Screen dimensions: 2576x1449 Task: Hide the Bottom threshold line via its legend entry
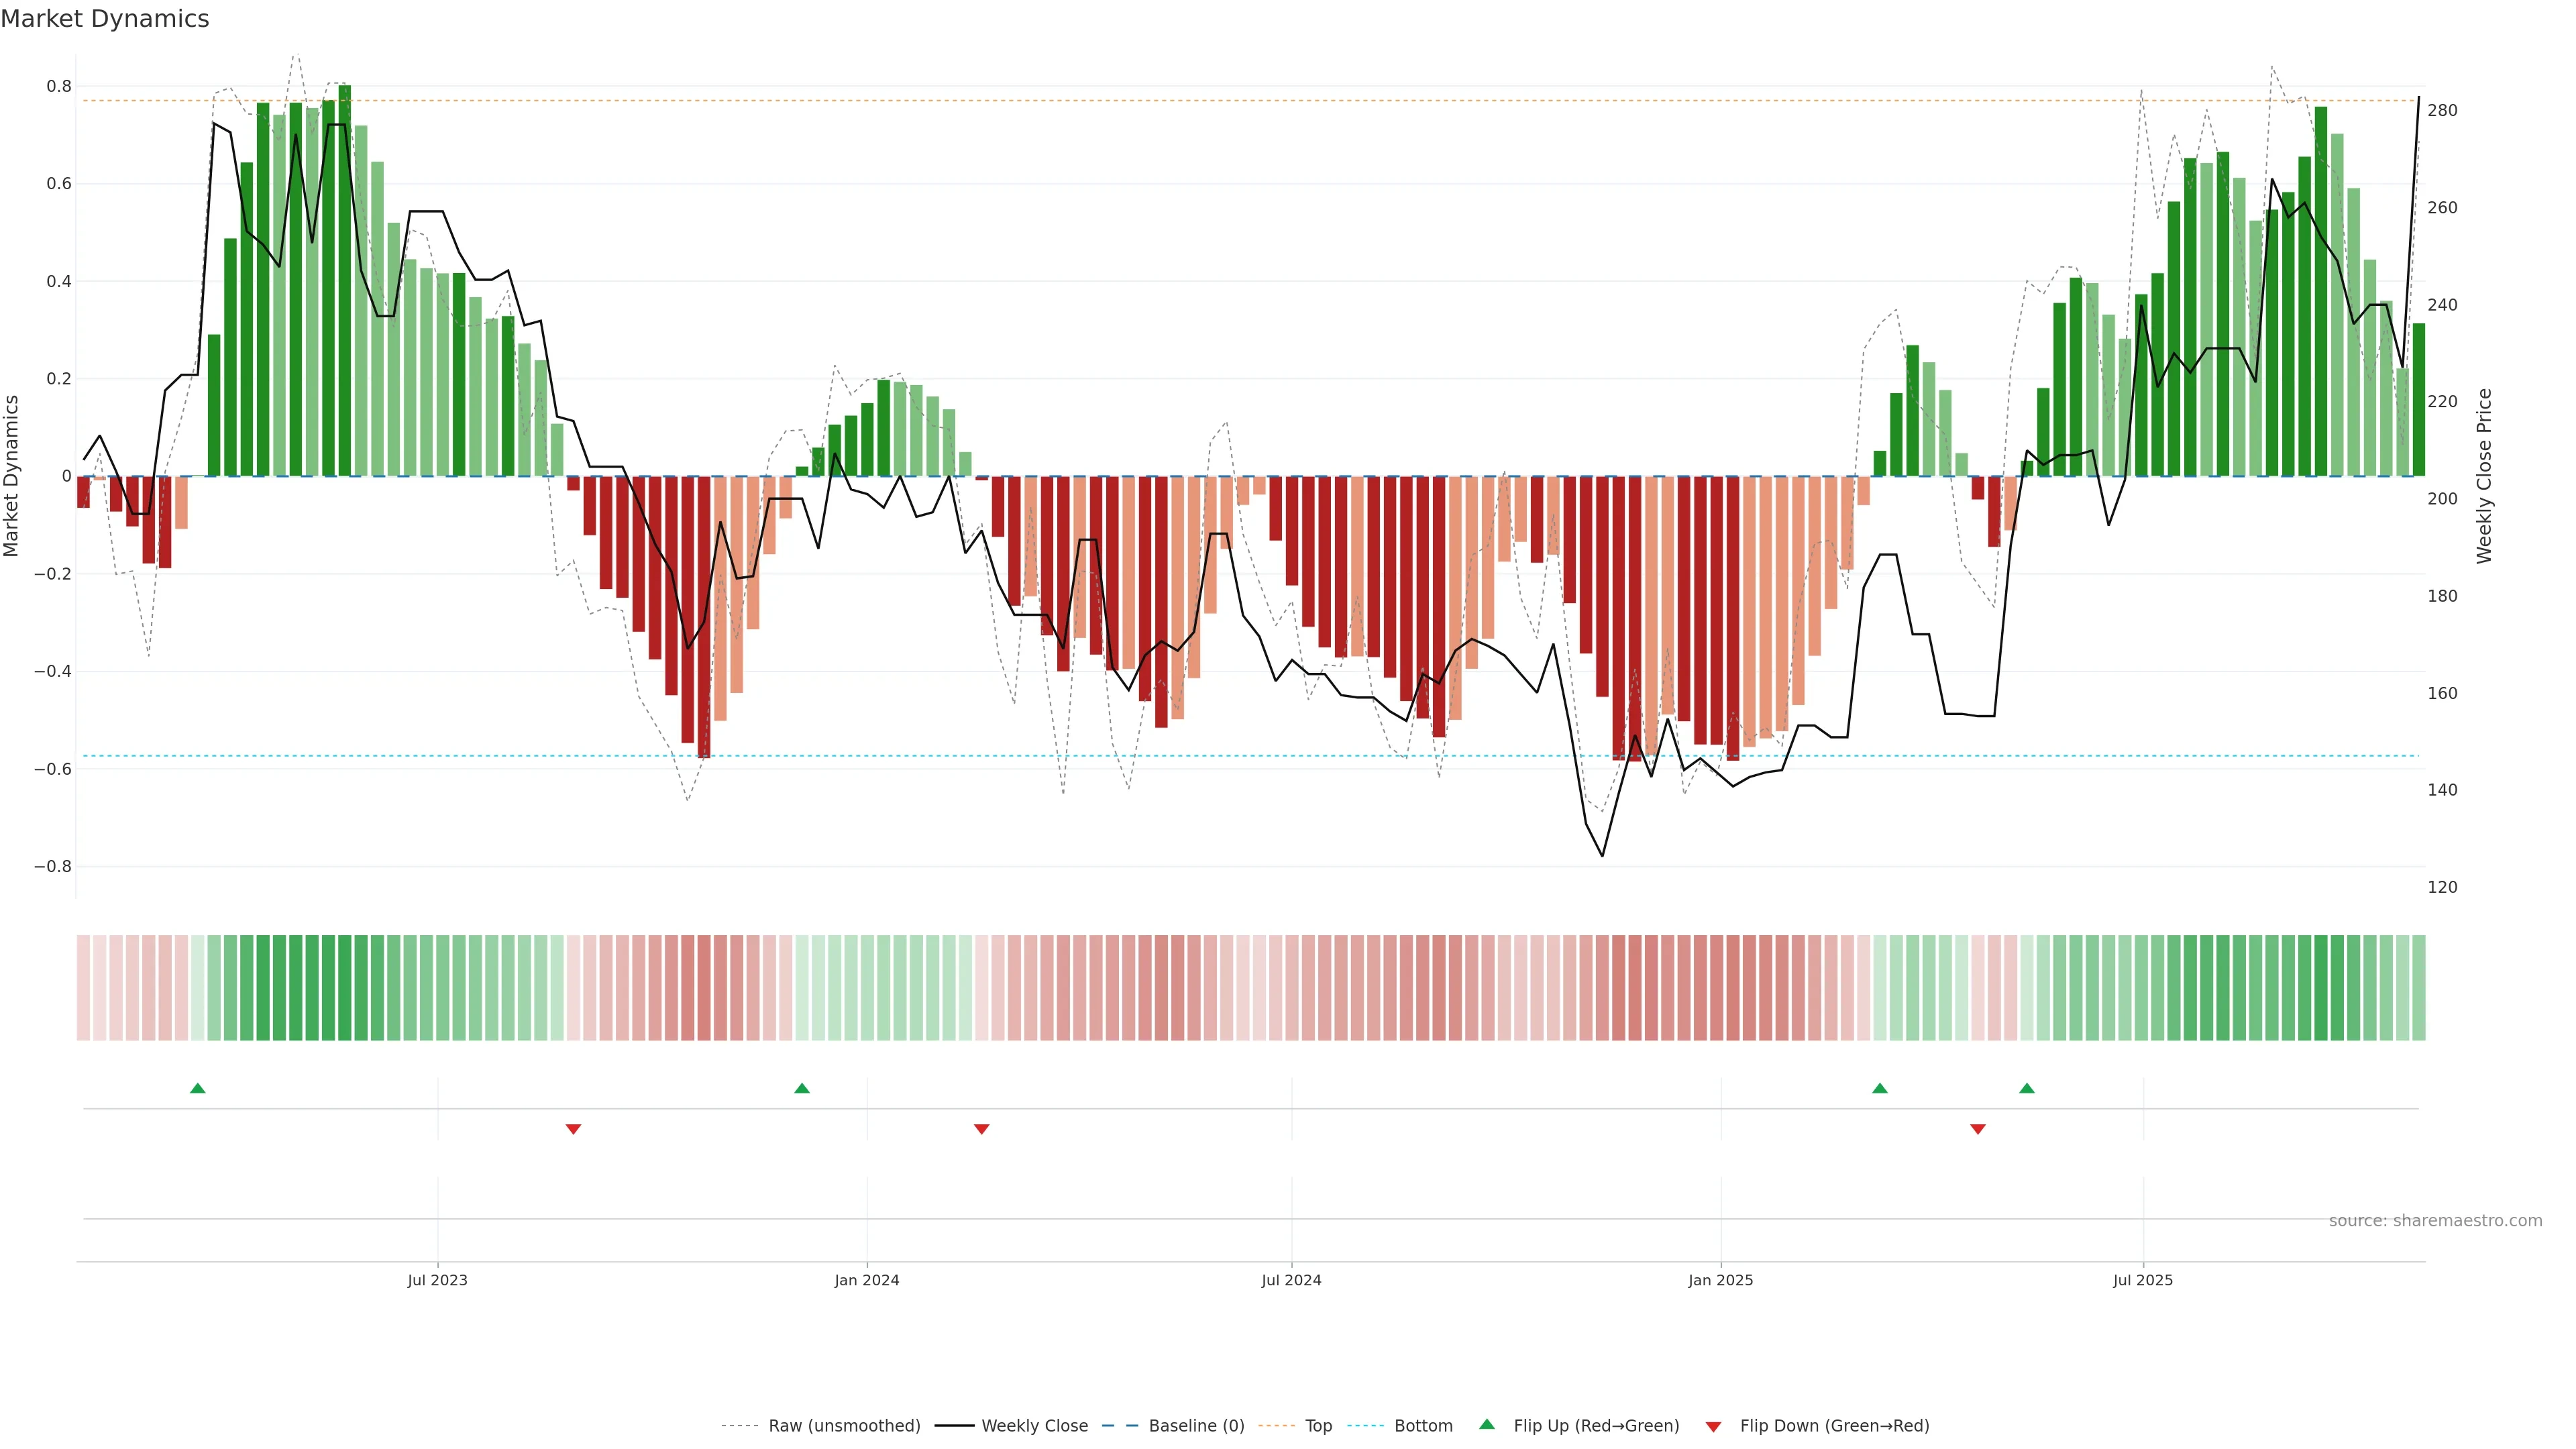[1423, 1426]
